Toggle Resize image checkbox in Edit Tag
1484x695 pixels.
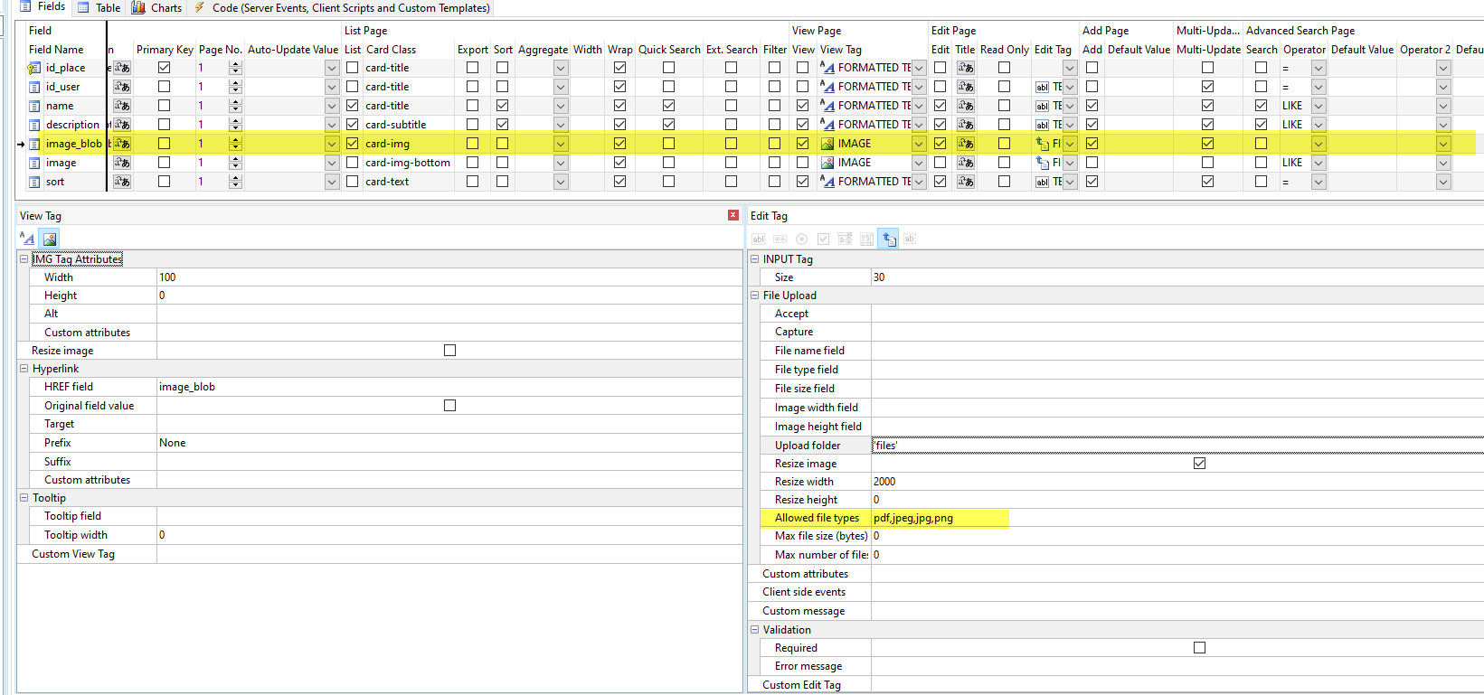[x=1199, y=463]
